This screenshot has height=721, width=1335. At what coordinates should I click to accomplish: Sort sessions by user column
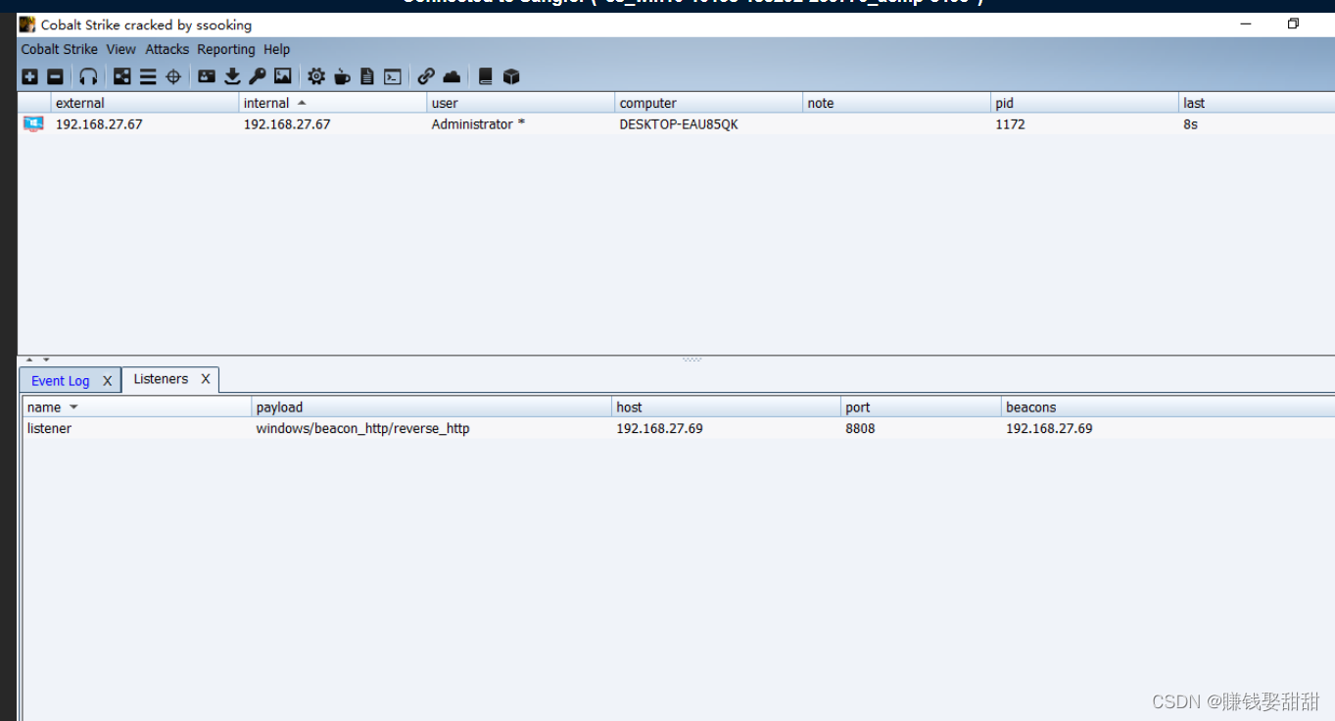[x=521, y=103]
